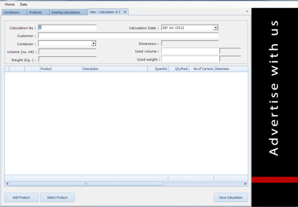
Task: Switch to the Containers tab
Action: coord(14,12)
